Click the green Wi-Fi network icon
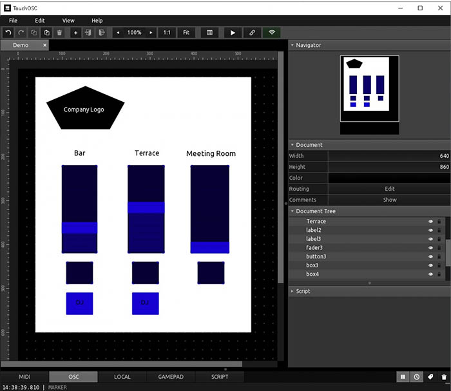The height and width of the screenshot is (391, 451). 271,32
